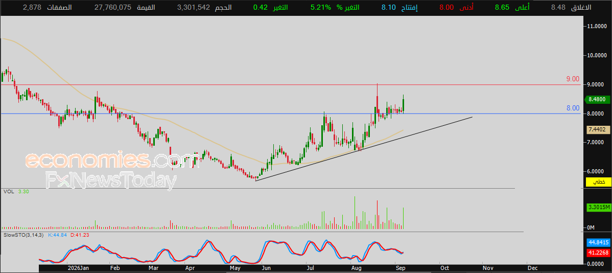Click the Sep date axis label
Screen dimensions: 612x273
click(402, 268)
